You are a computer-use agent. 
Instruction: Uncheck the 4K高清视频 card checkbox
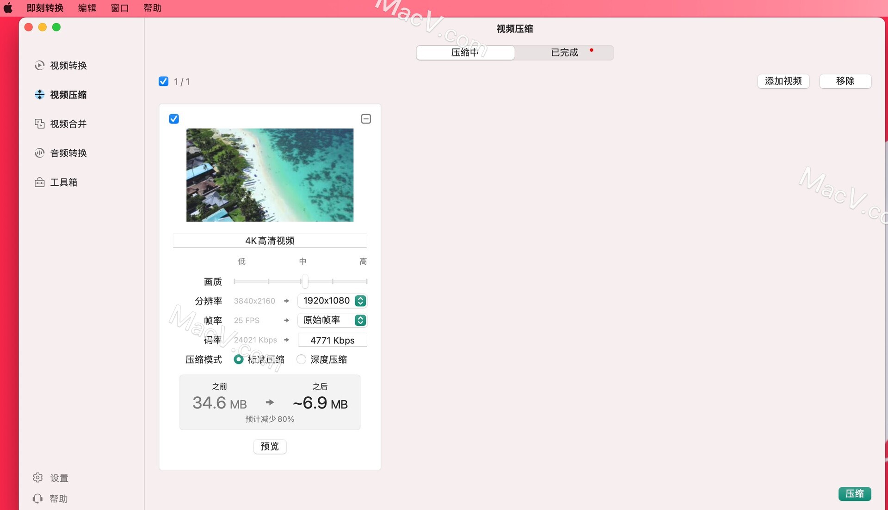pyautogui.click(x=174, y=119)
